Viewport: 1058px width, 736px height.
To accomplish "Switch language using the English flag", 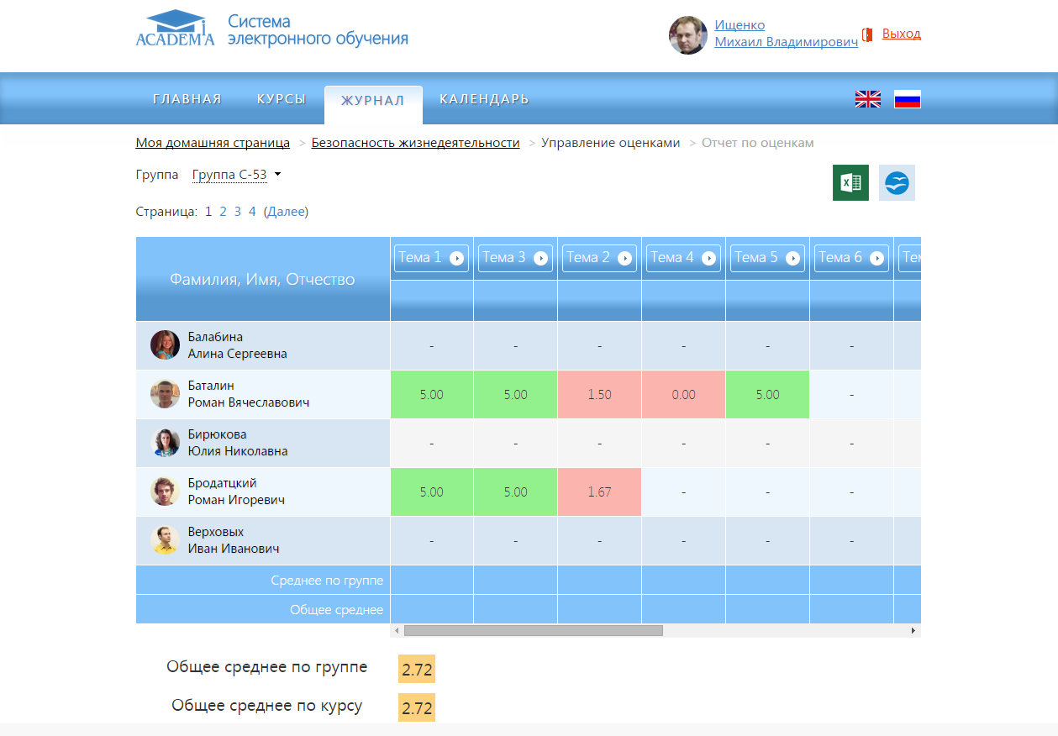I will [867, 99].
